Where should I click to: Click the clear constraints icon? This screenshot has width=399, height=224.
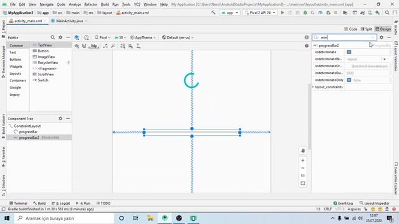point(105,46)
